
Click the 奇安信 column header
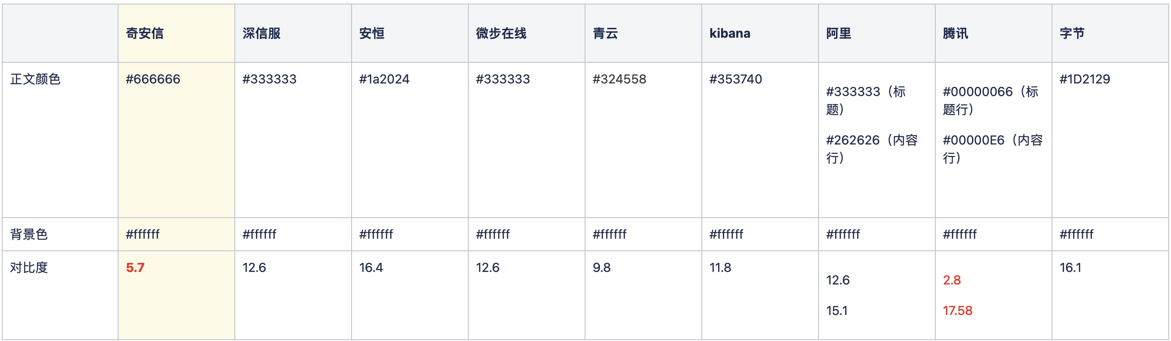pyautogui.click(x=145, y=33)
